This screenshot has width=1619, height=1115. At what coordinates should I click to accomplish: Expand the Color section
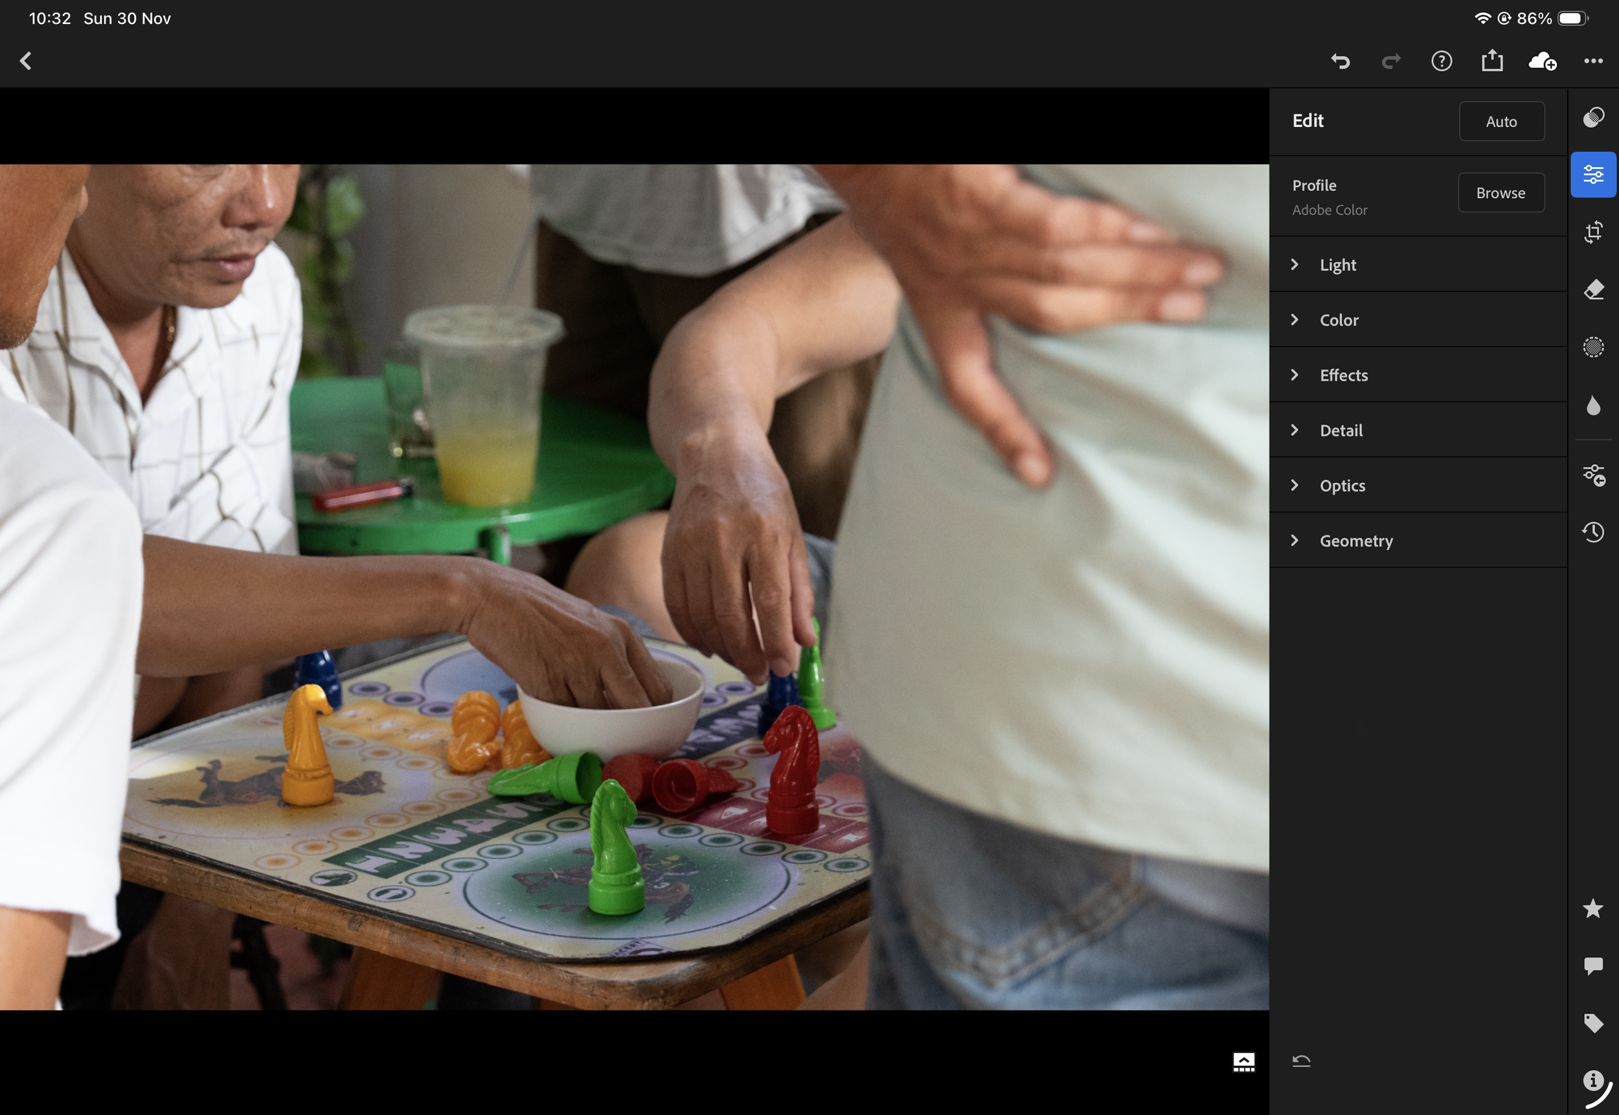click(x=1338, y=320)
